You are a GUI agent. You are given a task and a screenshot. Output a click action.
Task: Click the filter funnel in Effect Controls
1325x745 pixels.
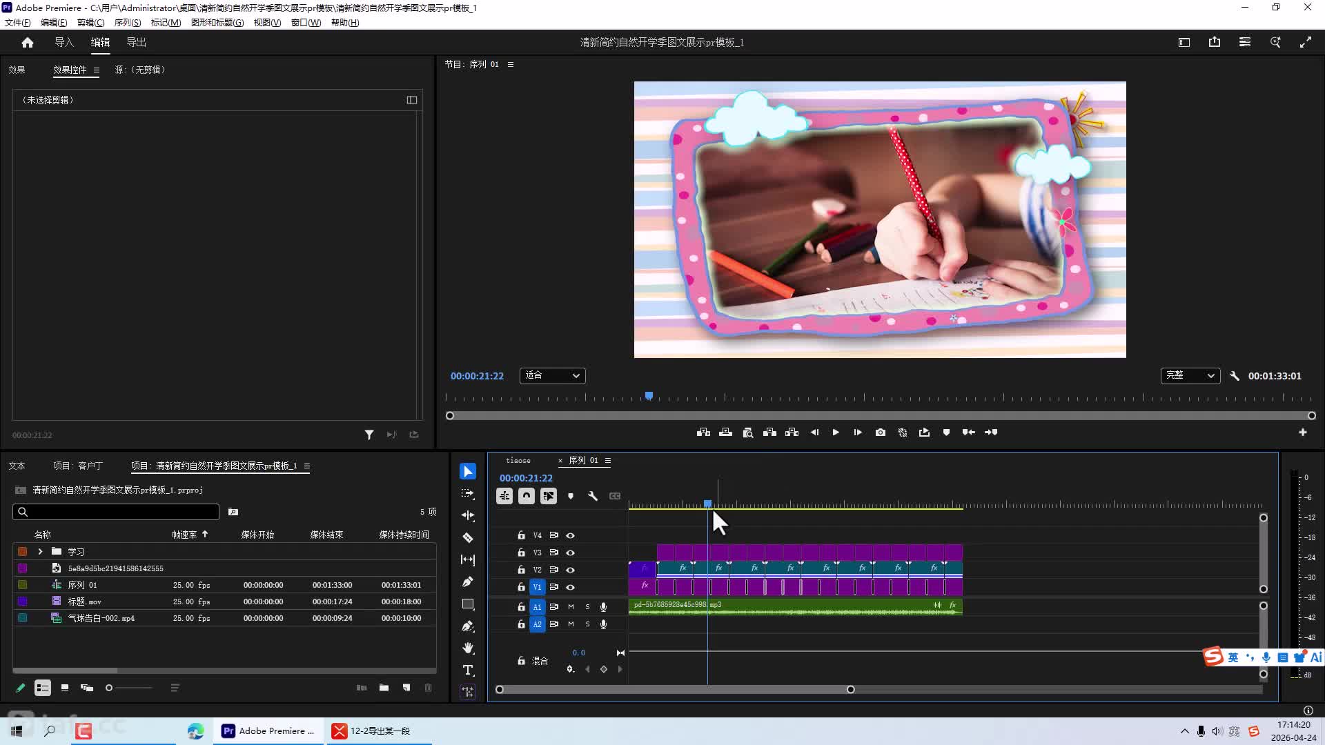[x=369, y=435]
